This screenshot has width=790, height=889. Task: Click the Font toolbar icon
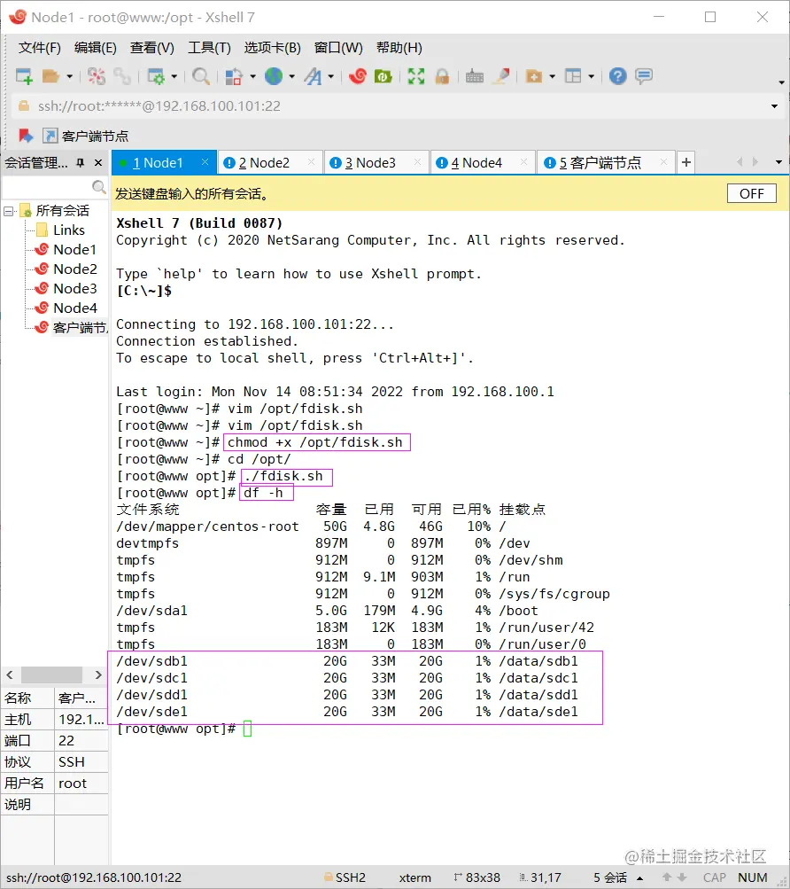tap(313, 76)
